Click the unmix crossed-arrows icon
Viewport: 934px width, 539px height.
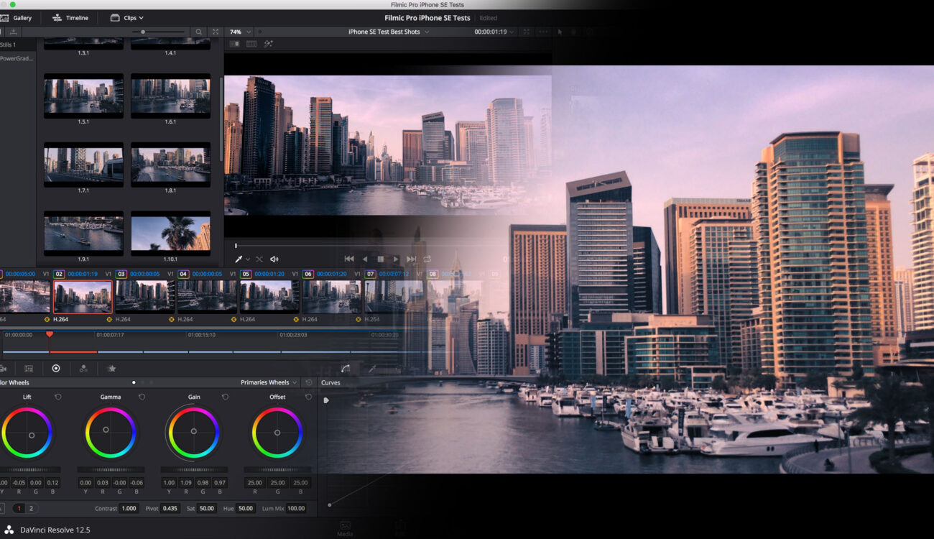tap(259, 259)
